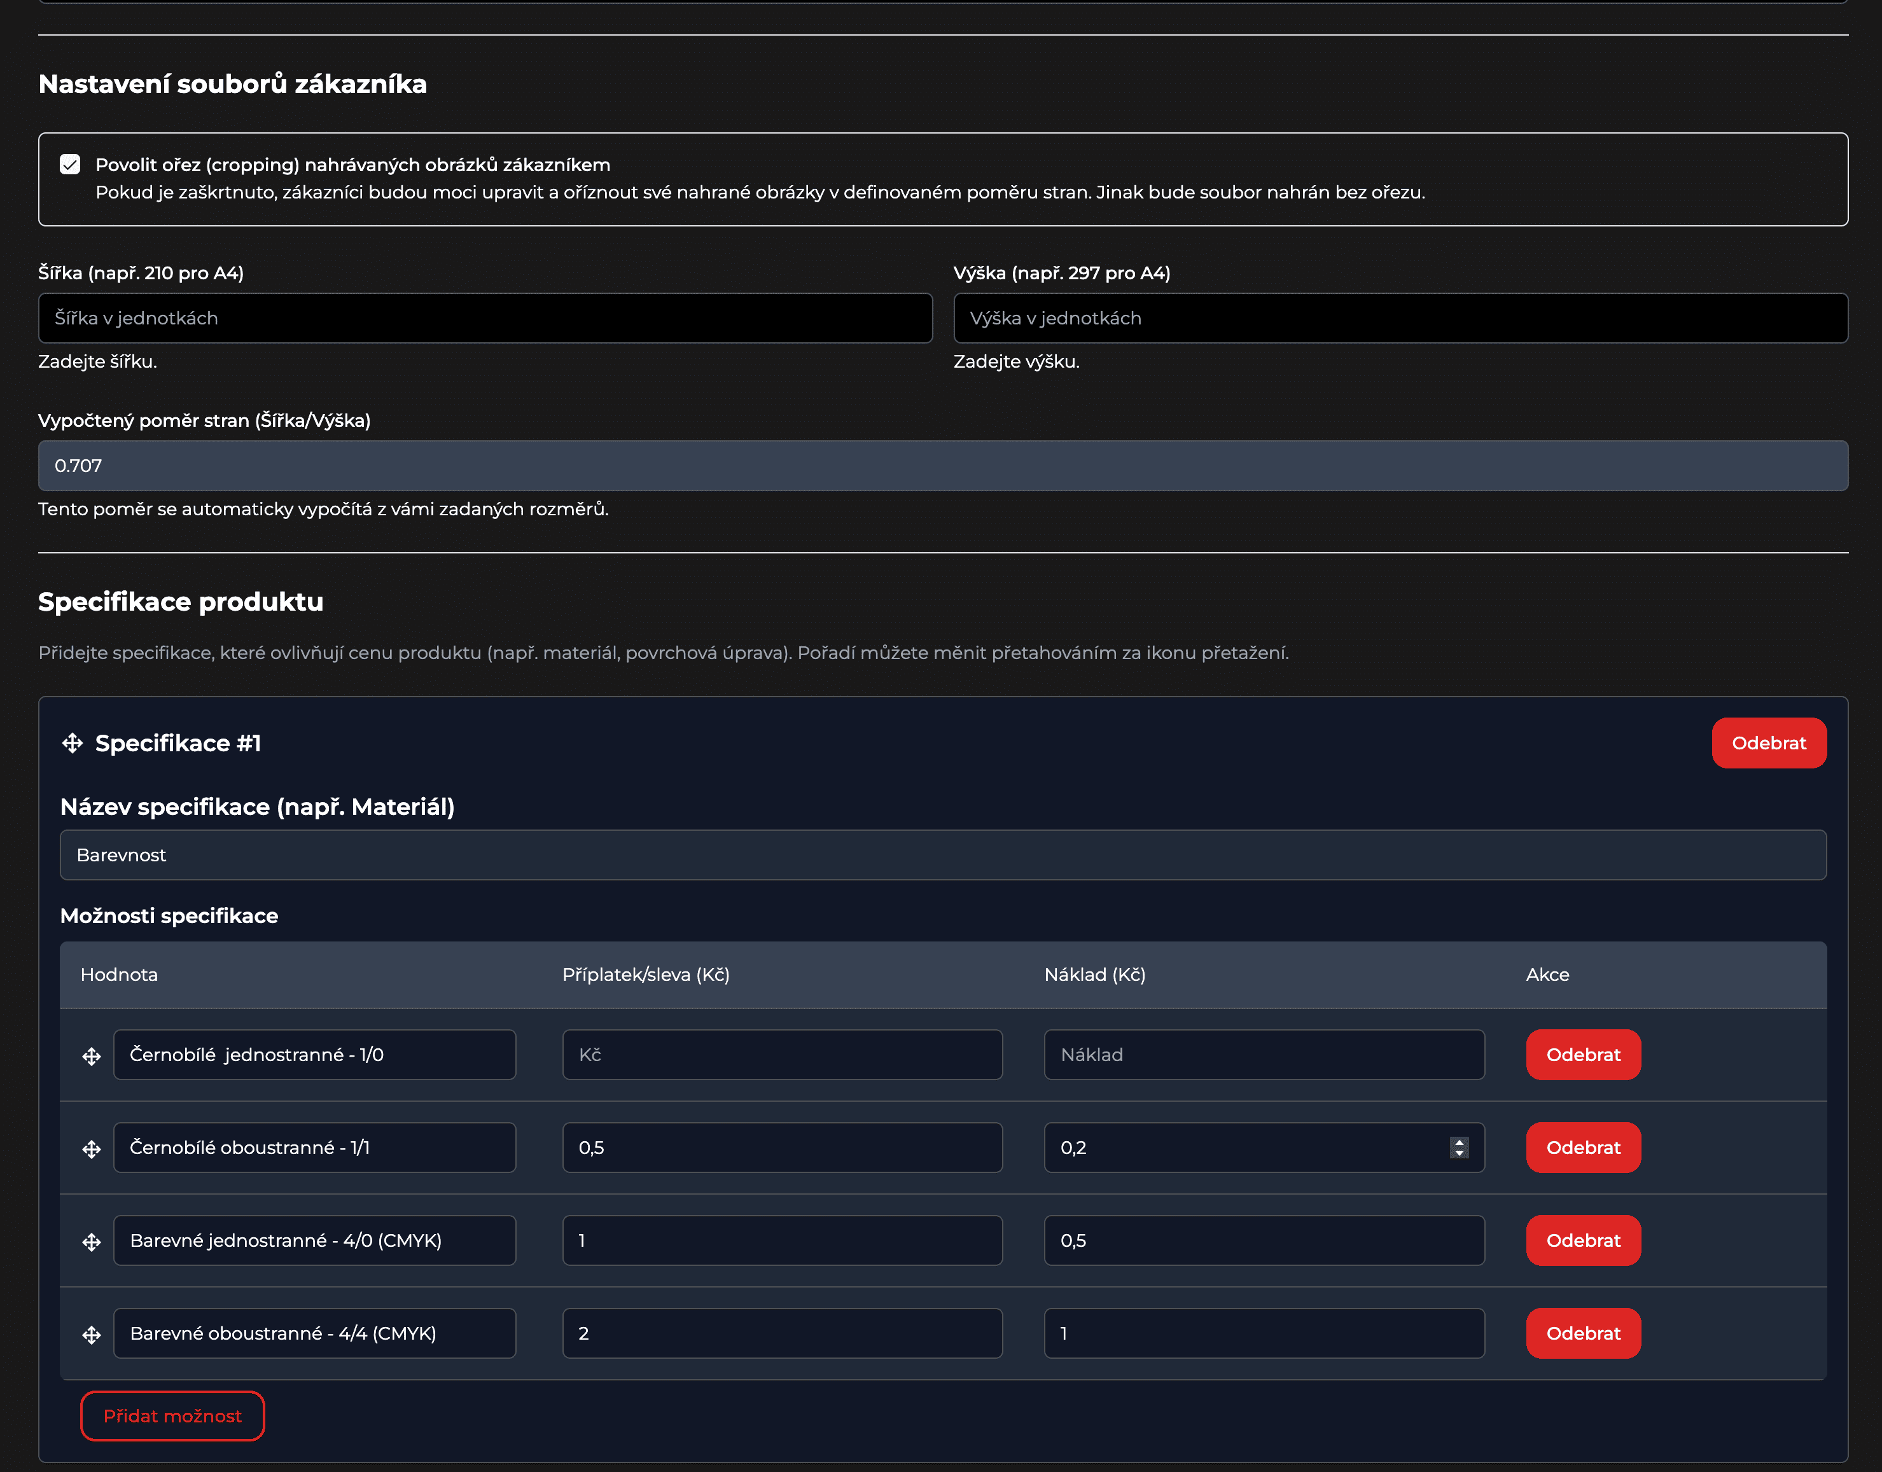Click drag handle for Barevné jednostranné row

92,1242
